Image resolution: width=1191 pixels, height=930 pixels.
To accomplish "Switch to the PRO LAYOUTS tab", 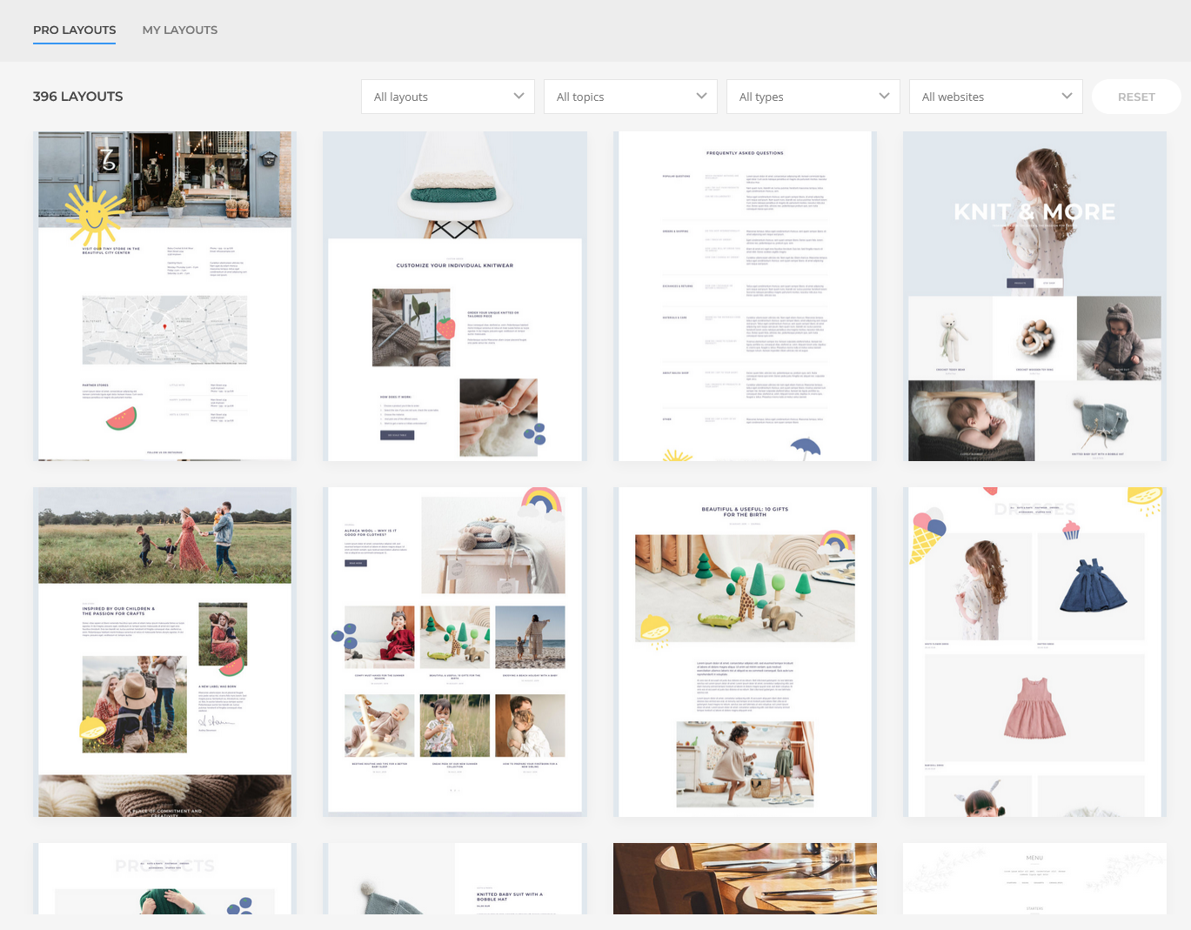I will click(x=74, y=30).
